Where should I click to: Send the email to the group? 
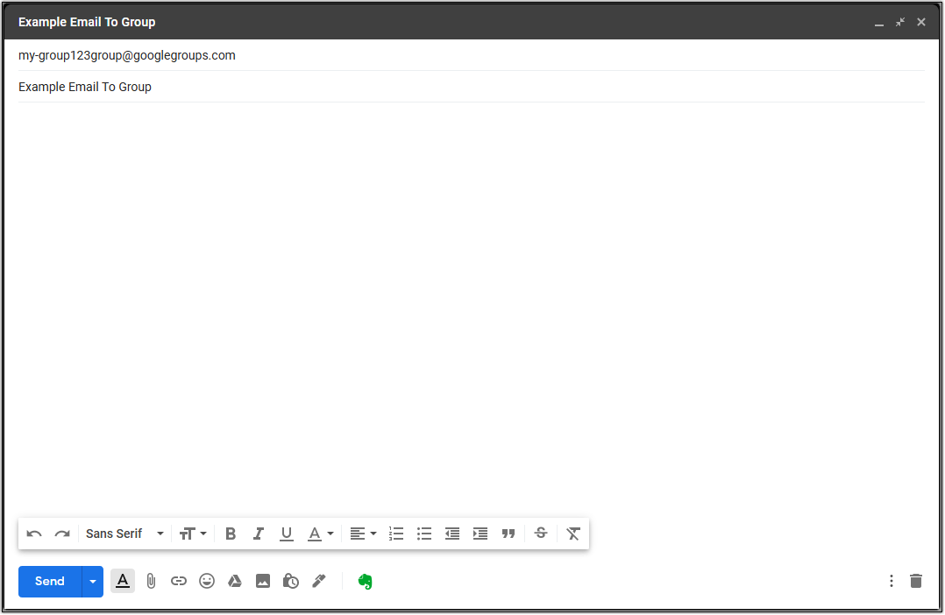tap(49, 581)
